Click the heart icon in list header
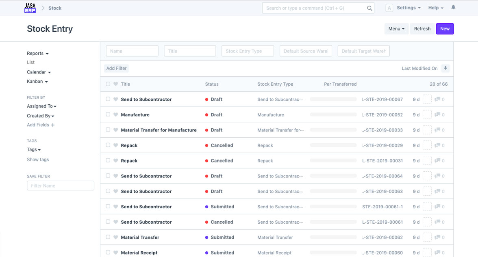The width and height of the screenshot is (478, 257). [x=115, y=84]
